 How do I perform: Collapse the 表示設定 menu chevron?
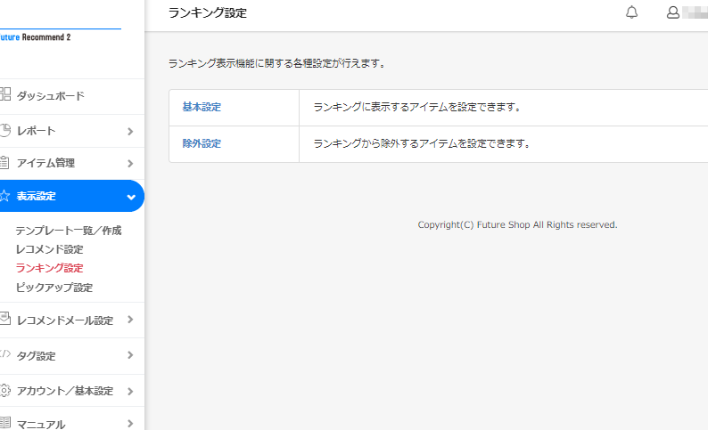click(x=131, y=197)
